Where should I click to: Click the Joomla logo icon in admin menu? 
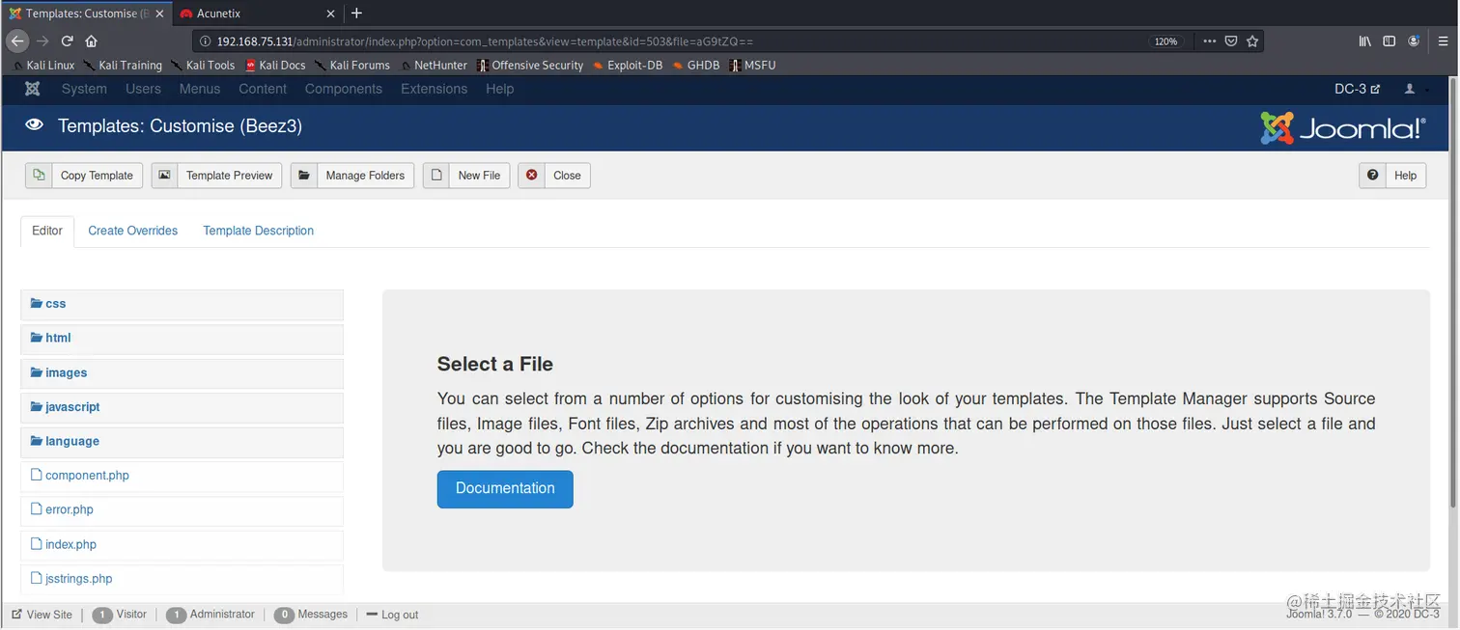point(32,89)
